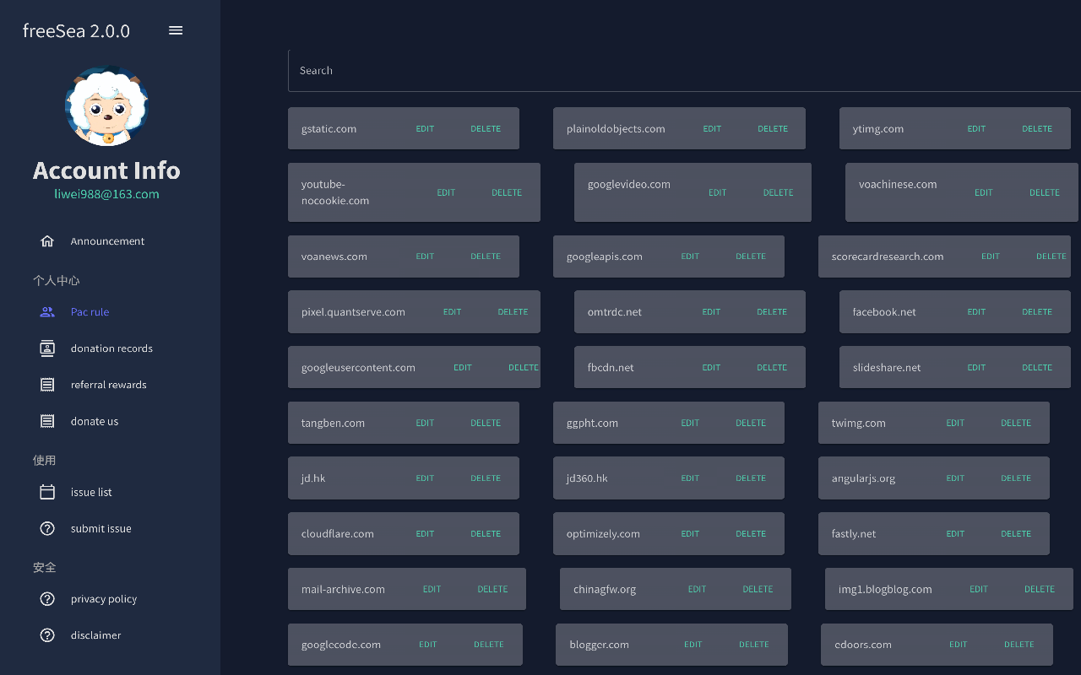Screen dimensions: 1081x675
Task: Open donation records page
Action: pyautogui.click(x=110, y=348)
